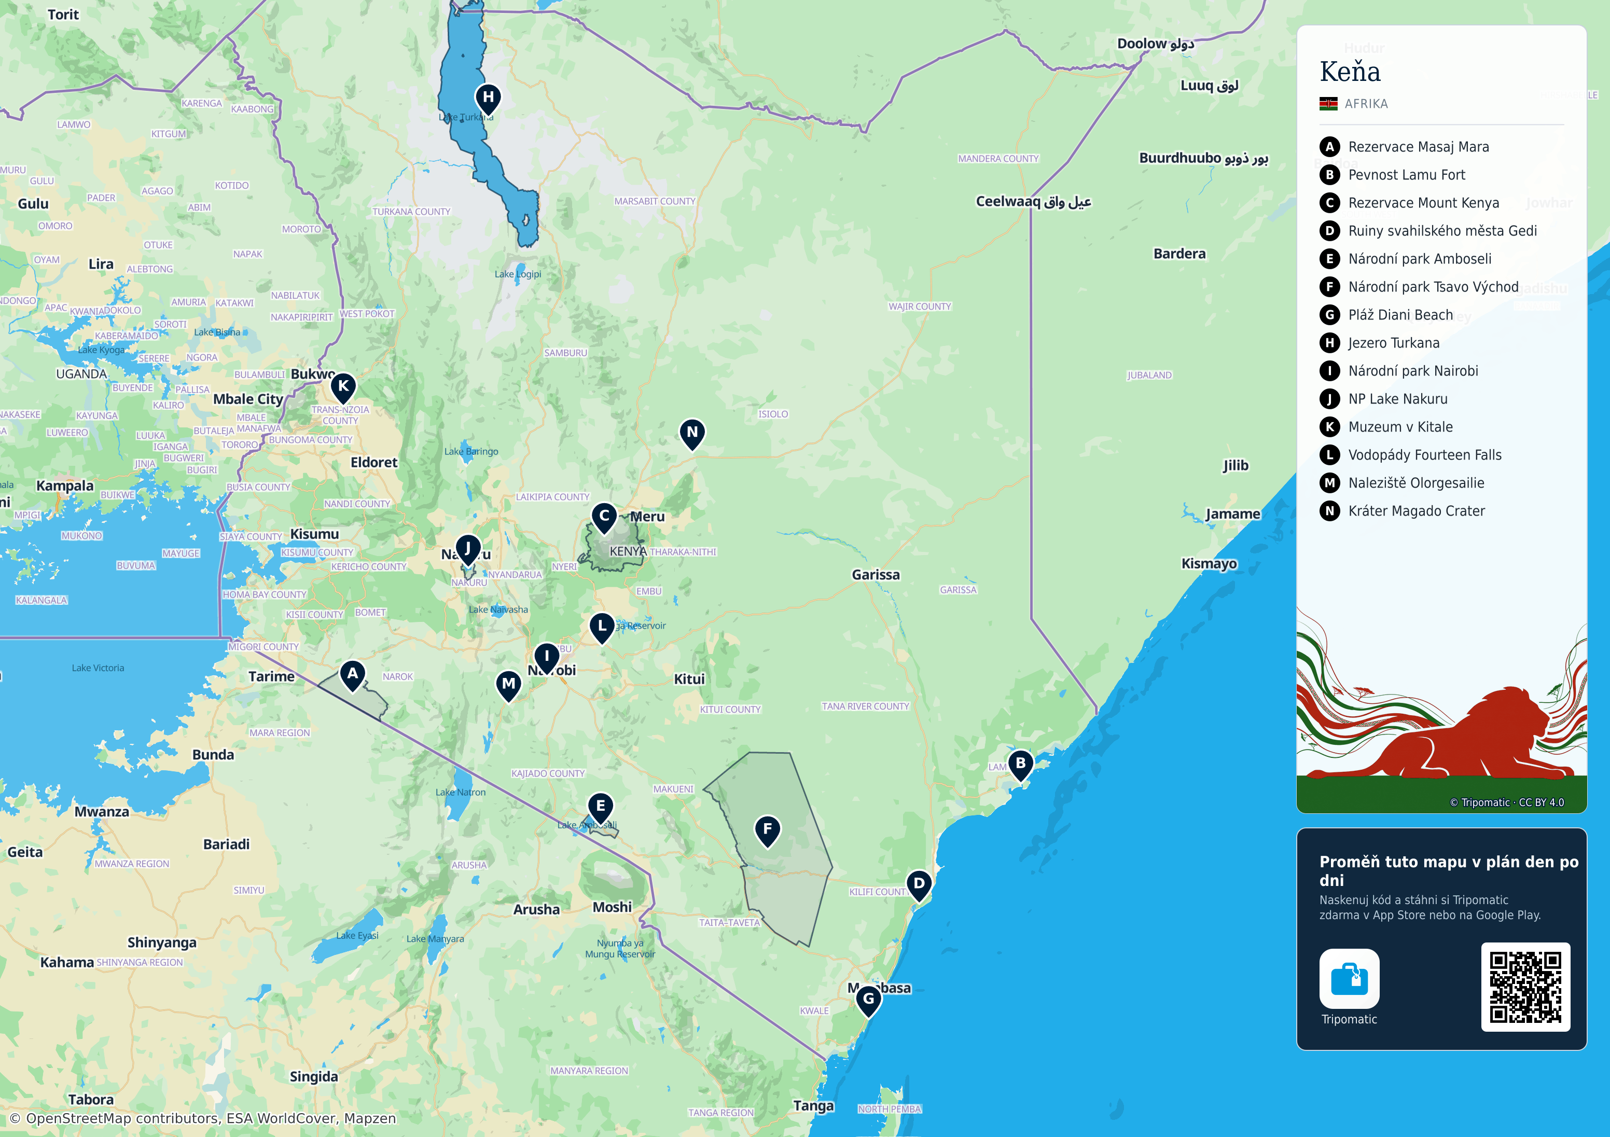Click the Tripomatic CC BY 4.0 credit

tap(1507, 802)
